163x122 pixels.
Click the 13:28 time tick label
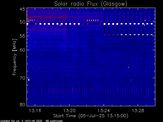coord(138,111)
